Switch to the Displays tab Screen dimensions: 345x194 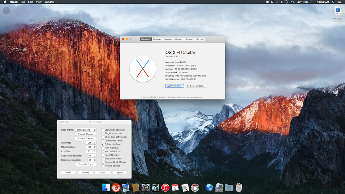(157, 39)
